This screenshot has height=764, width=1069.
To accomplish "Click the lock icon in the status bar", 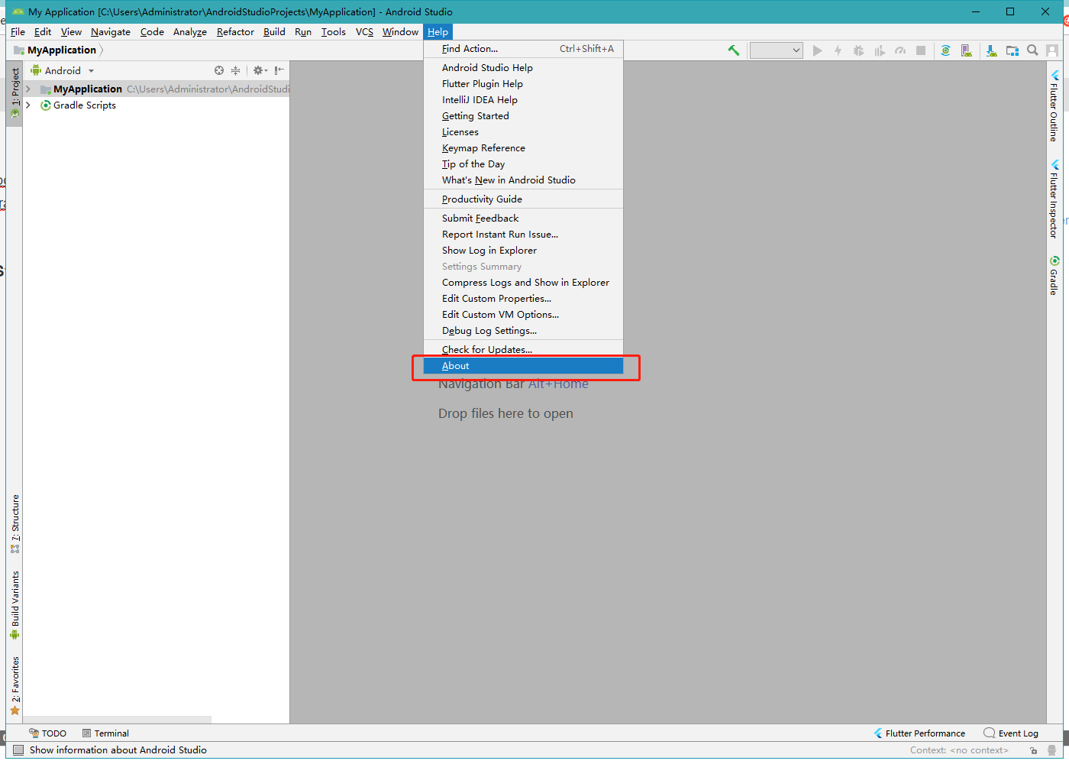I will (x=1033, y=750).
